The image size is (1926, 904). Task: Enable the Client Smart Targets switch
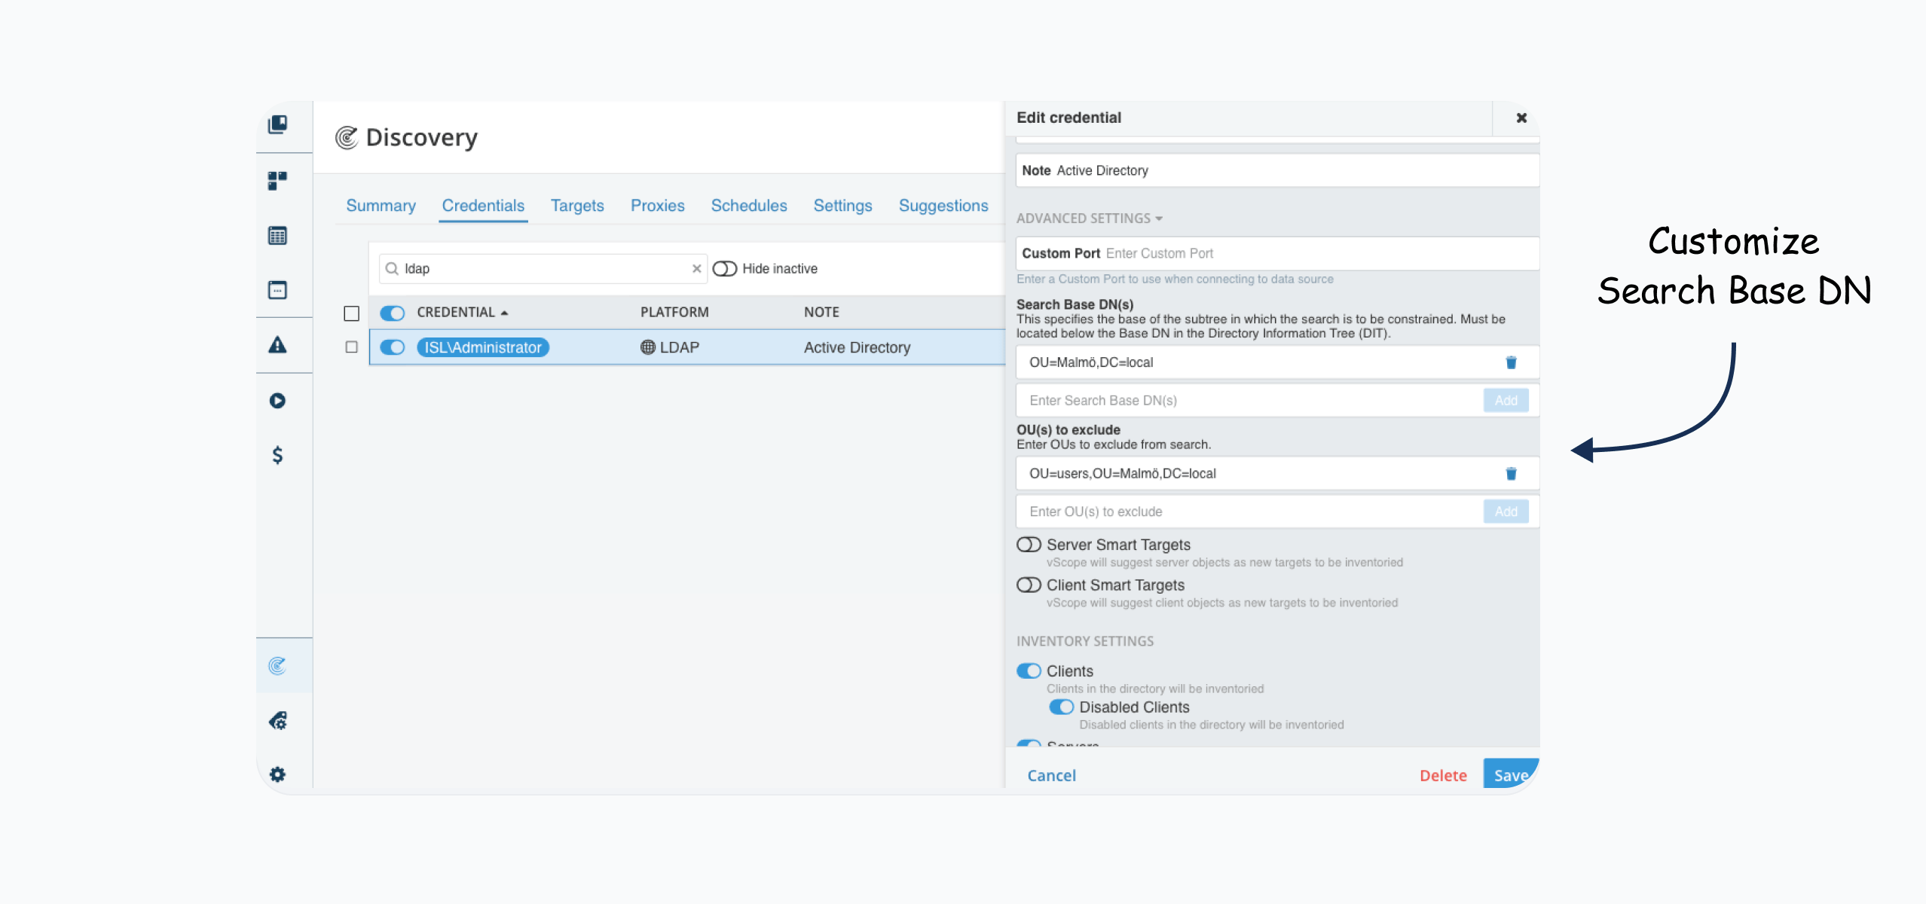(1029, 585)
